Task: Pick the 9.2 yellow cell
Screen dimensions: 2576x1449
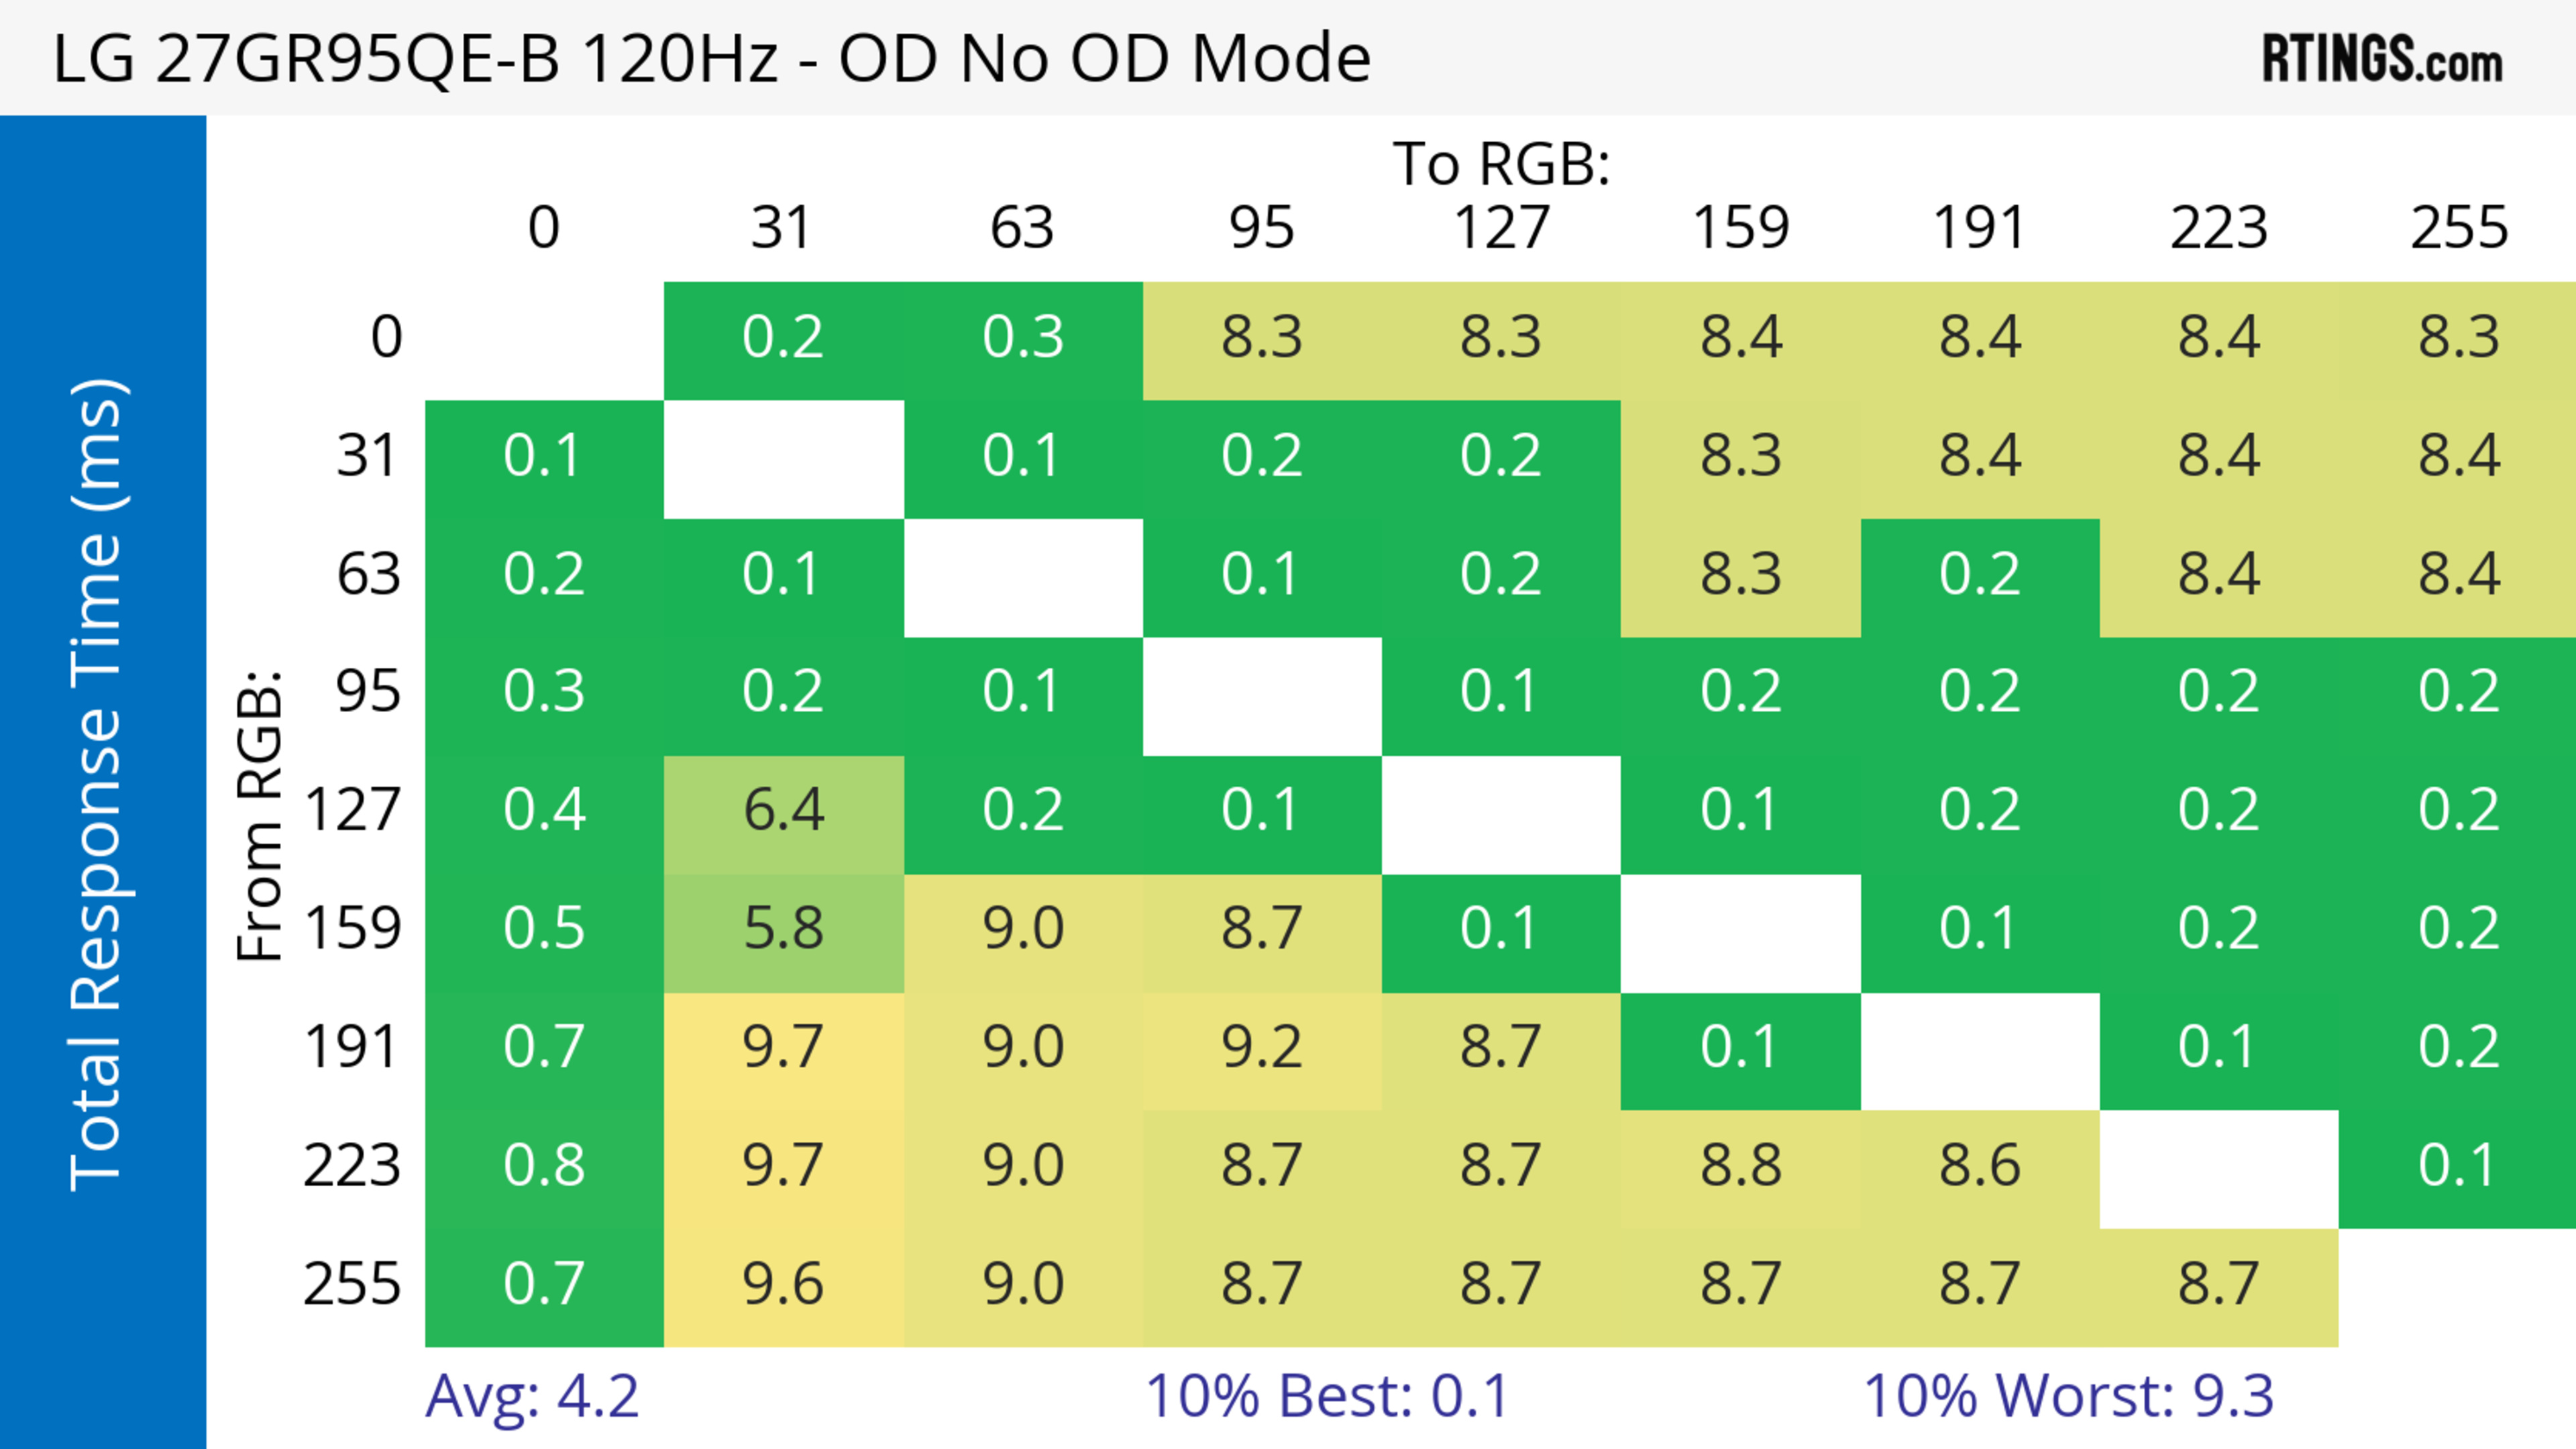Action: tap(1261, 1047)
